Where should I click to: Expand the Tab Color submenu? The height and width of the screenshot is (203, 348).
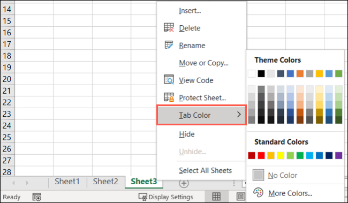(201, 115)
